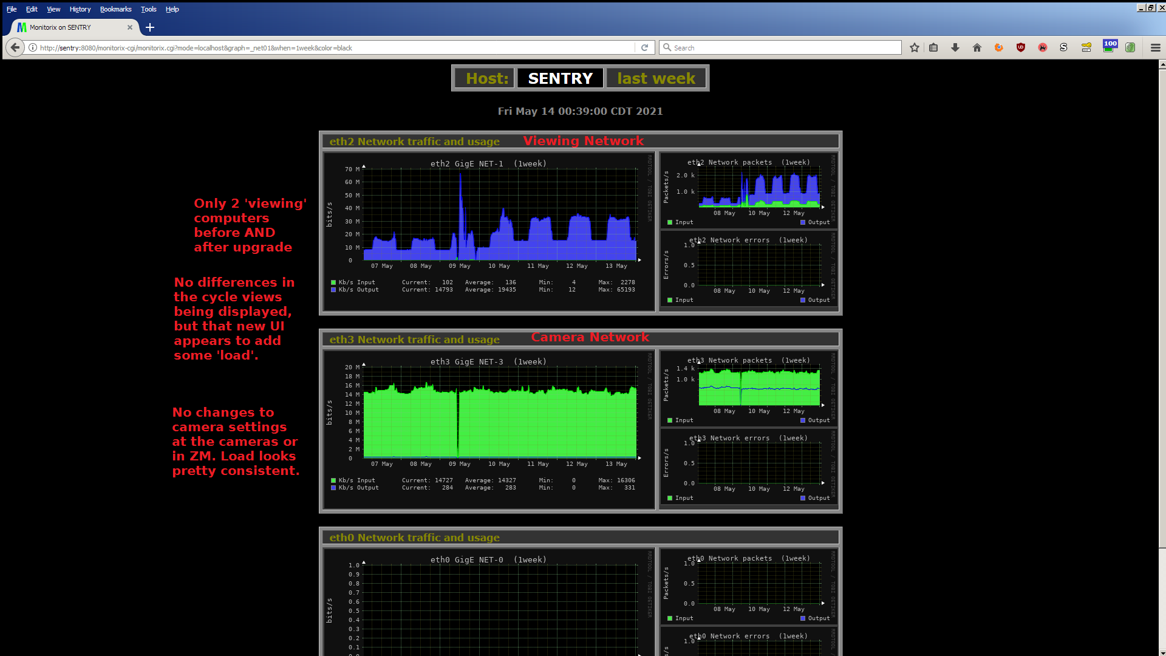The width and height of the screenshot is (1166, 656).
Task: Click the timestamp Fri May 14 00:39:00
Action: [580, 111]
